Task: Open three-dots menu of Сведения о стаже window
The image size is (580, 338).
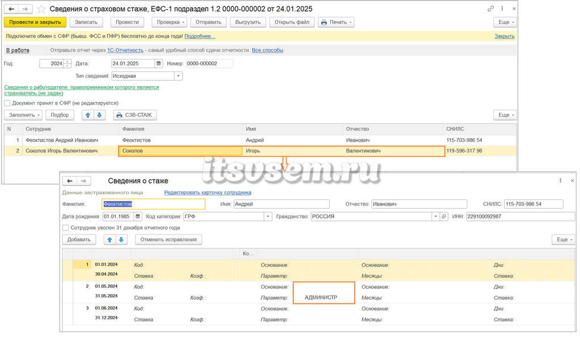Action: (560, 181)
